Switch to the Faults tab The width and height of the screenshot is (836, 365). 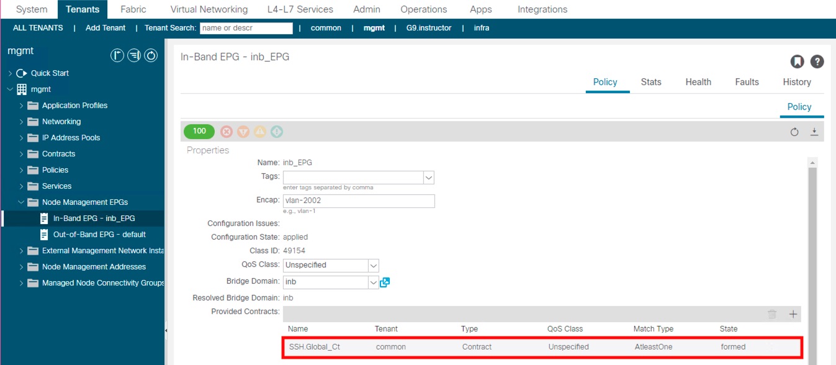(747, 82)
